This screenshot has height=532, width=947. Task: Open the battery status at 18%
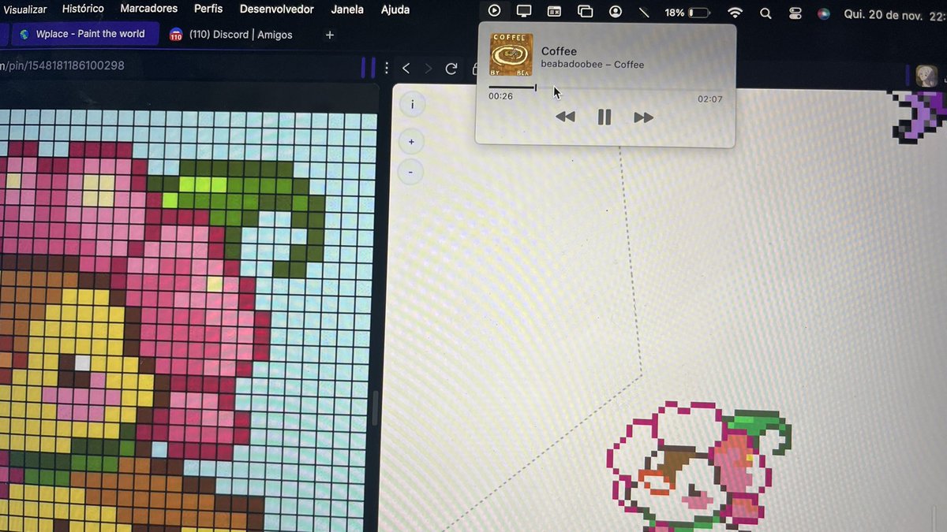pyautogui.click(x=686, y=13)
